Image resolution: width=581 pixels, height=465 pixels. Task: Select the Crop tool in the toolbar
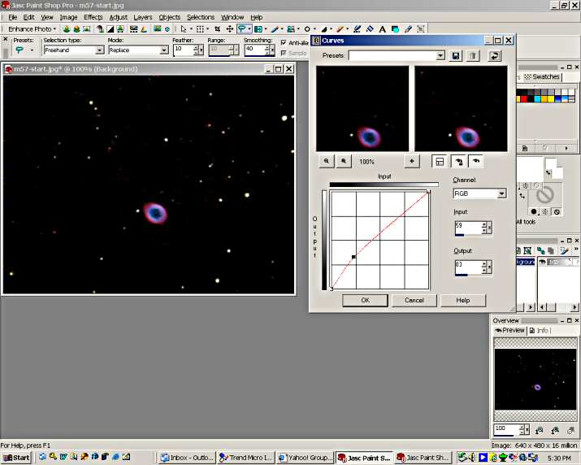click(217, 28)
